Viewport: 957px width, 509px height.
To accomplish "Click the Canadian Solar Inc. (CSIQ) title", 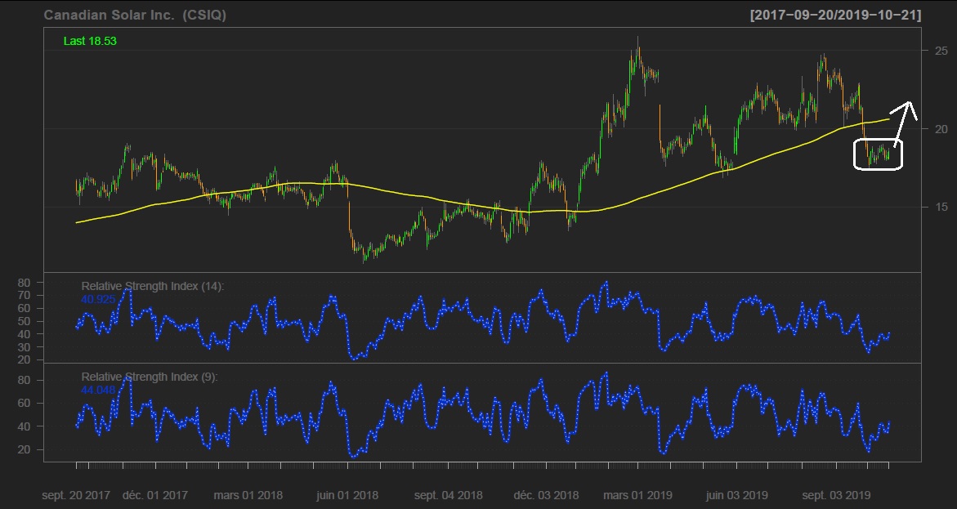I will [x=135, y=15].
